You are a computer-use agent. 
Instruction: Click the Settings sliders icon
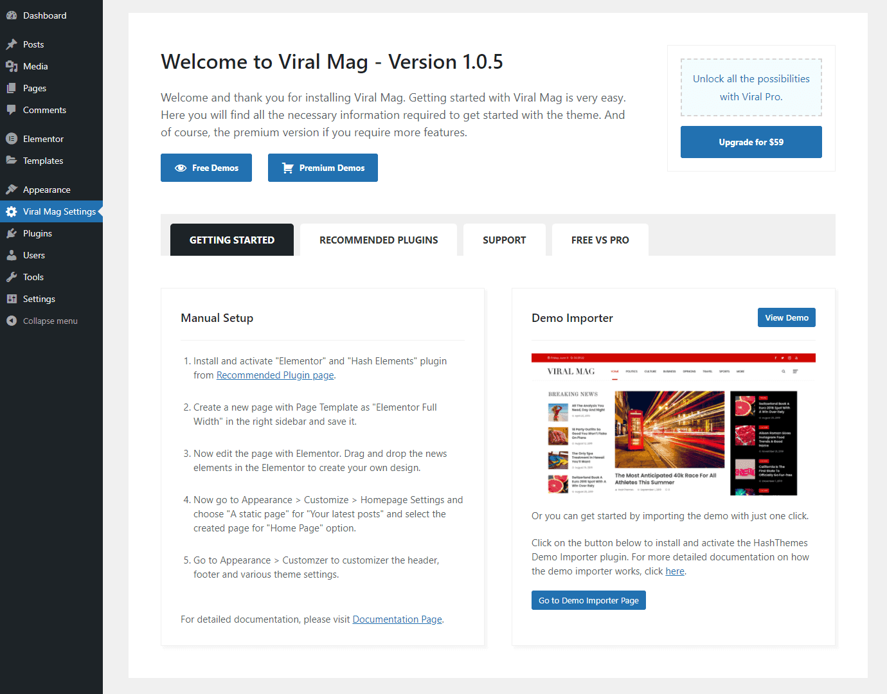12,299
